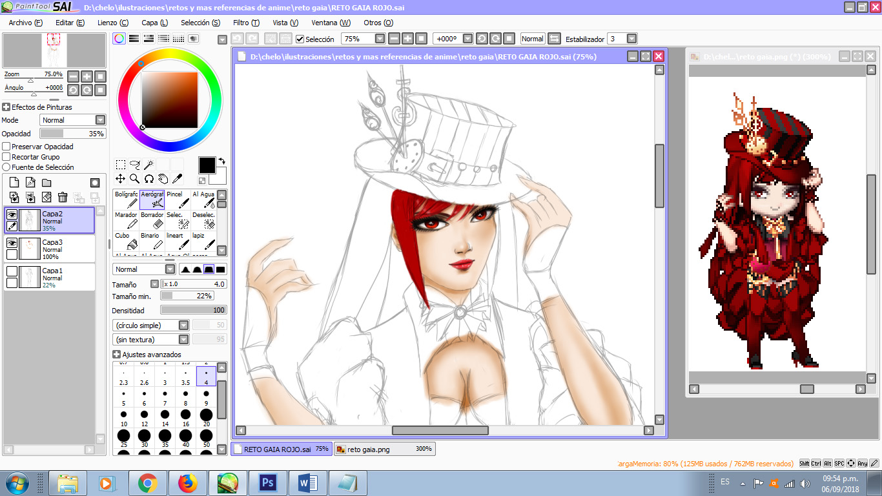882x496 pixels.
Task: Choose the Aerógrafo airbrush tool
Action: point(152,200)
